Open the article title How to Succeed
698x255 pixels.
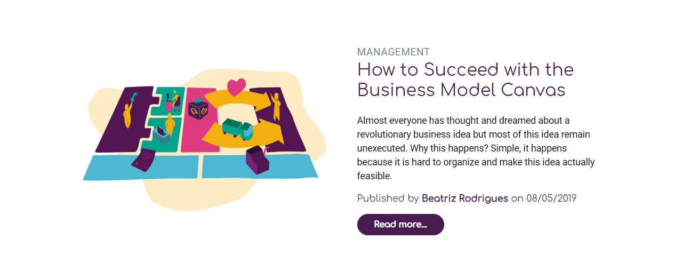465,79
